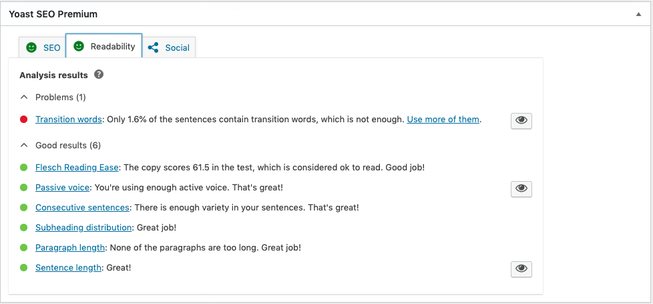Viewport: 653px width, 304px height.
Task: Click the 'Use more of them' link
Action: tap(443, 120)
